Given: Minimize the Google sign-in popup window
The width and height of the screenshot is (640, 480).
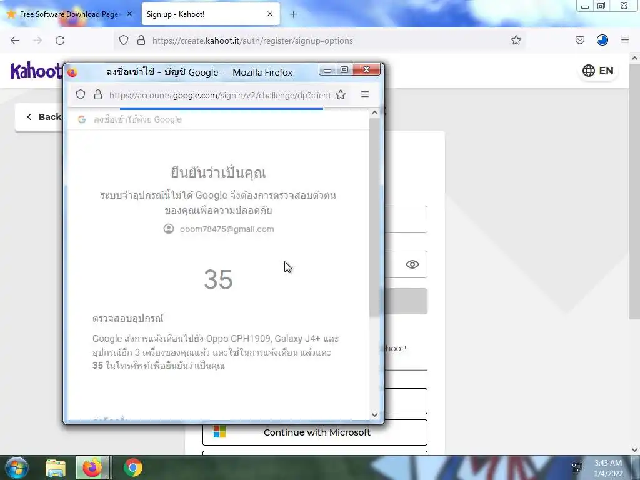Looking at the screenshot, I should [327, 70].
